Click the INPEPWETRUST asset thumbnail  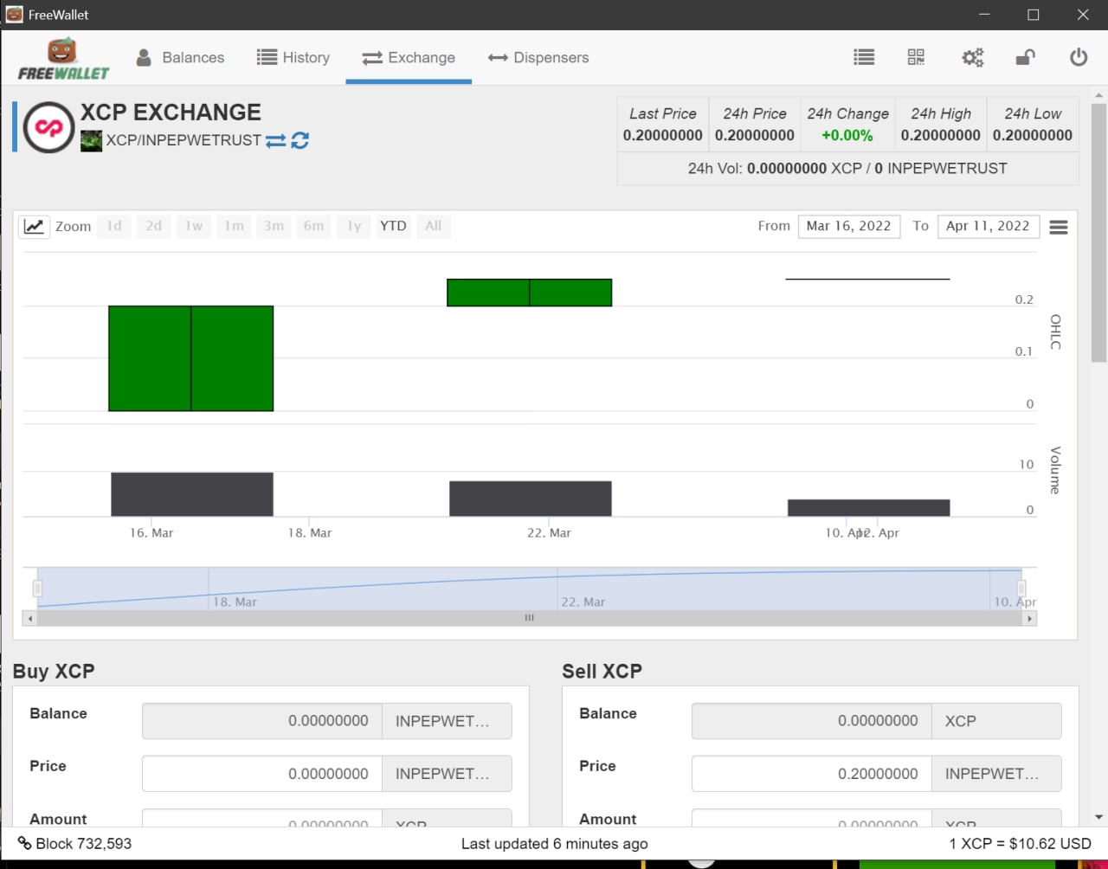(x=91, y=140)
